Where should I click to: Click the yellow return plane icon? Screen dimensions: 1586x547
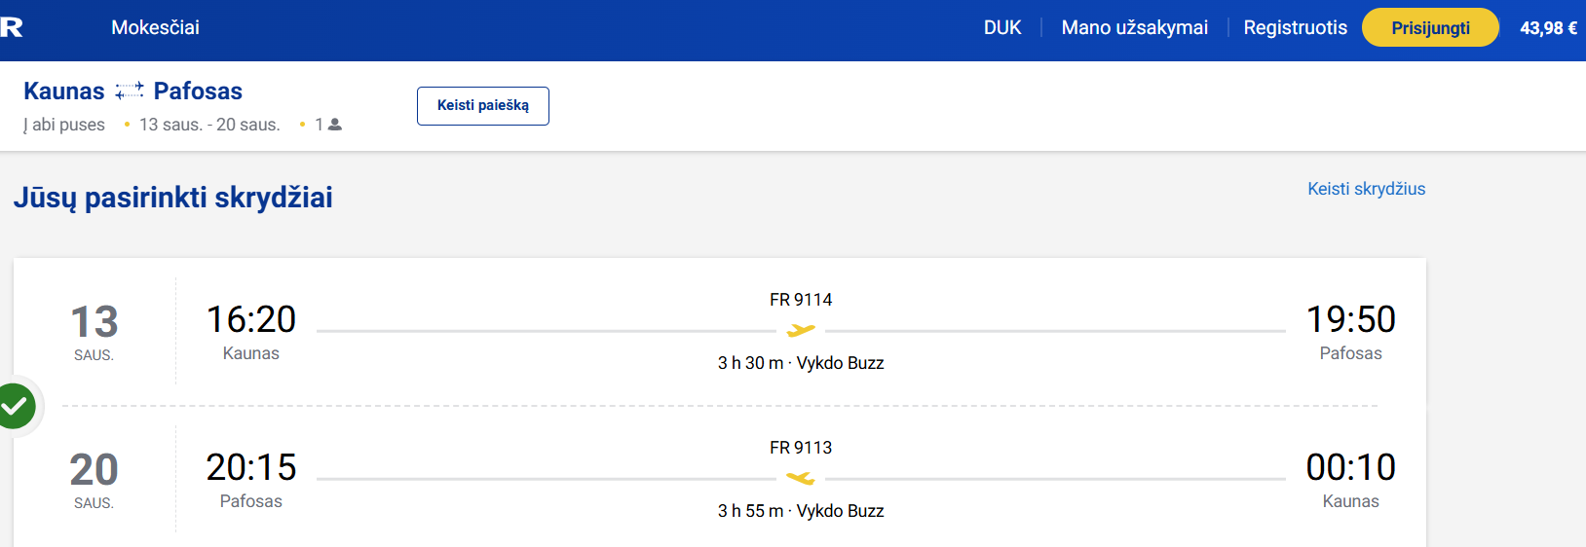click(x=801, y=479)
